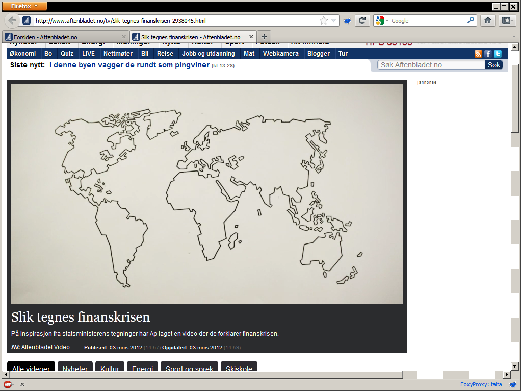Select the Energi video category tab

pos(143,366)
